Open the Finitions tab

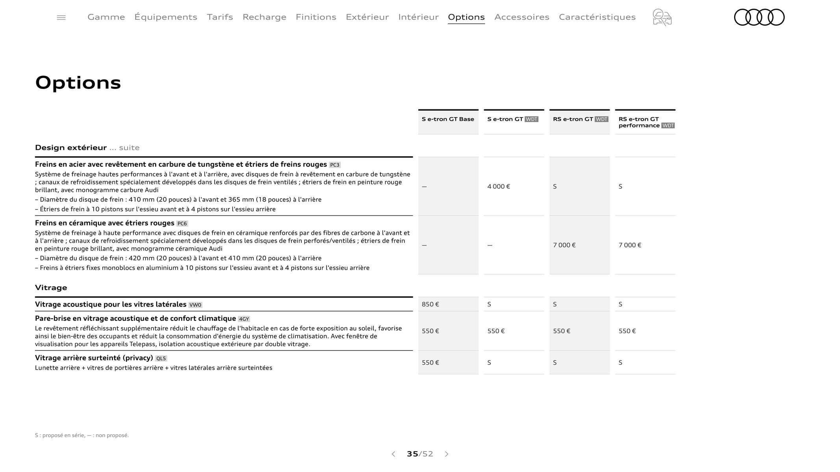click(316, 17)
